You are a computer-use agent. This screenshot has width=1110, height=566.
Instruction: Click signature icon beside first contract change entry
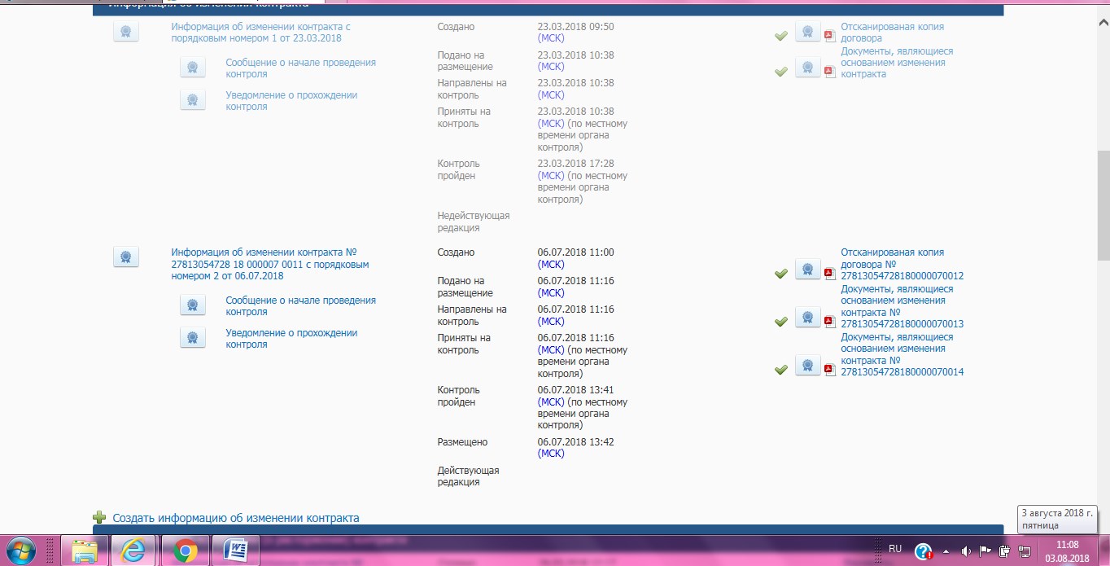(x=125, y=32)
